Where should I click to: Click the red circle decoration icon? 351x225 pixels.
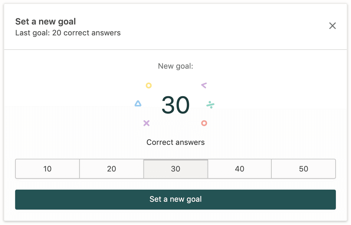(x=204, y=123)
